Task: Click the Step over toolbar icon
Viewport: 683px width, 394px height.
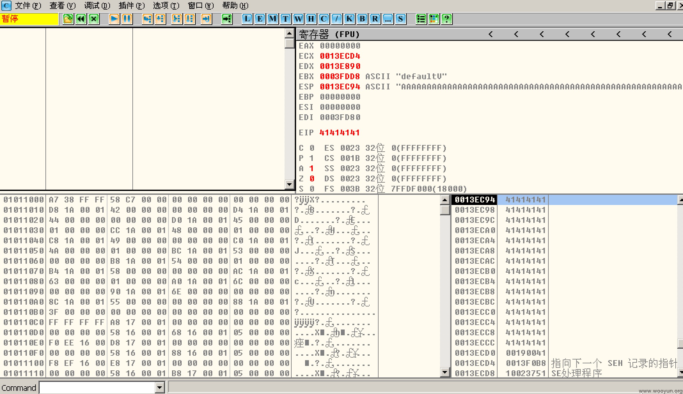Action: click(x=160, y=19)
